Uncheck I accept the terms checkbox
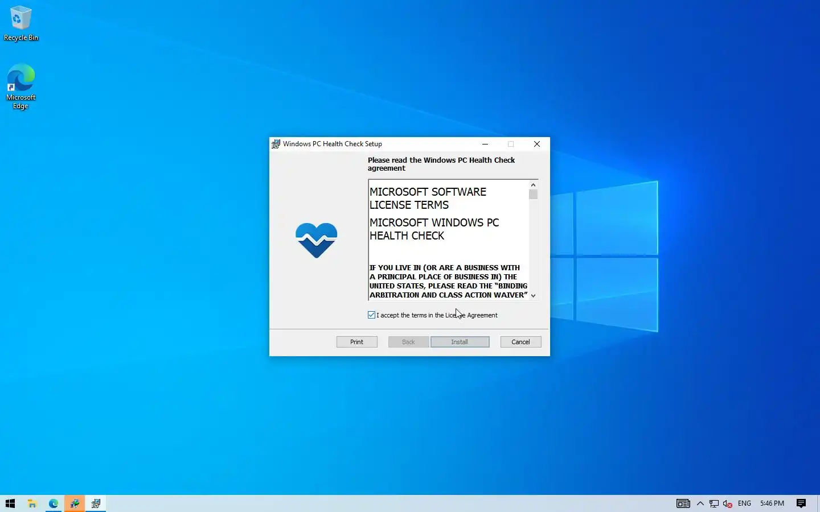This screenshot has height=512, width=820. pyautogui.click(x=372, y=315)
